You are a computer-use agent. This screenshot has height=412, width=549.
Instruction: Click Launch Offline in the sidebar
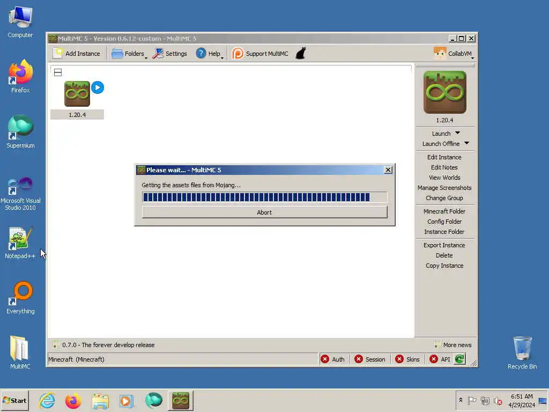coord(441,144)
